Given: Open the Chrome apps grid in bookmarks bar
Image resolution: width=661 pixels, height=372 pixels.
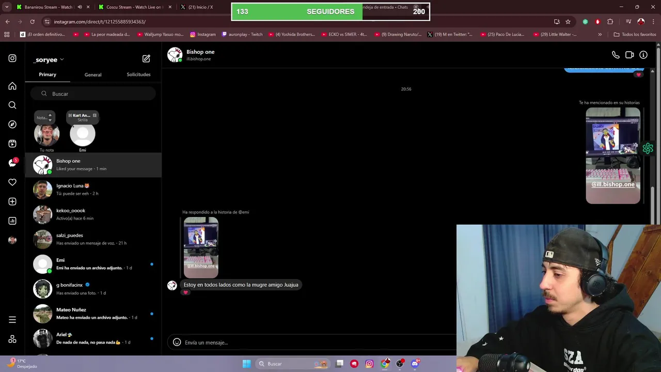Looking at the screenshot, I should click(7, 35).
